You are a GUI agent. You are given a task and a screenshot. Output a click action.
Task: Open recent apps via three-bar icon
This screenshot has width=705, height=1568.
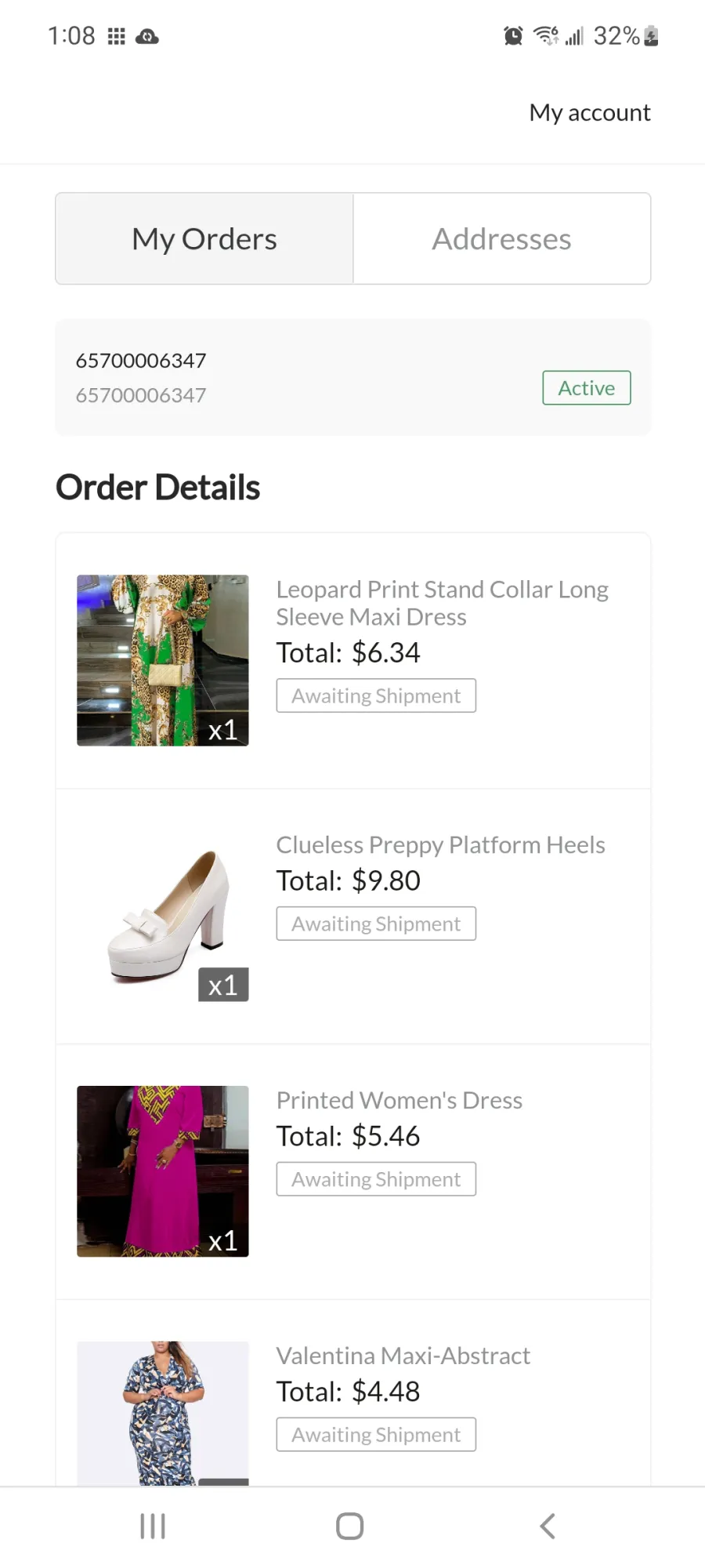pos(152,1526)
